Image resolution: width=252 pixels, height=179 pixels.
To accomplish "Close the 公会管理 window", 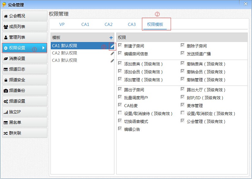I will (x=246, y=4).
